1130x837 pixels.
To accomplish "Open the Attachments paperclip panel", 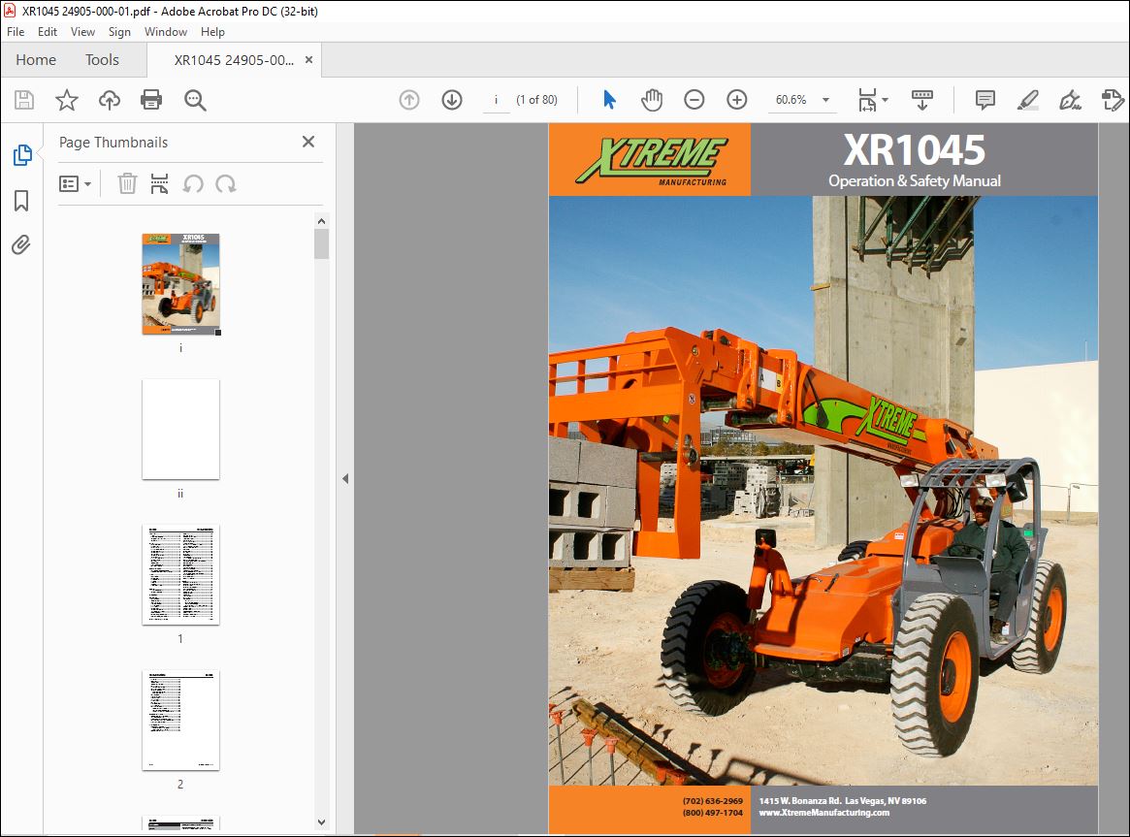I will [x=21, y=245].
